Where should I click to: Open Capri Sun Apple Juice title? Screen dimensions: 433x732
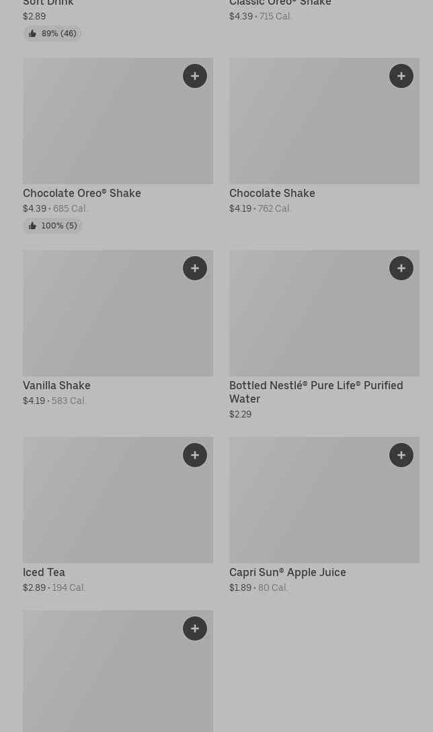287,572
